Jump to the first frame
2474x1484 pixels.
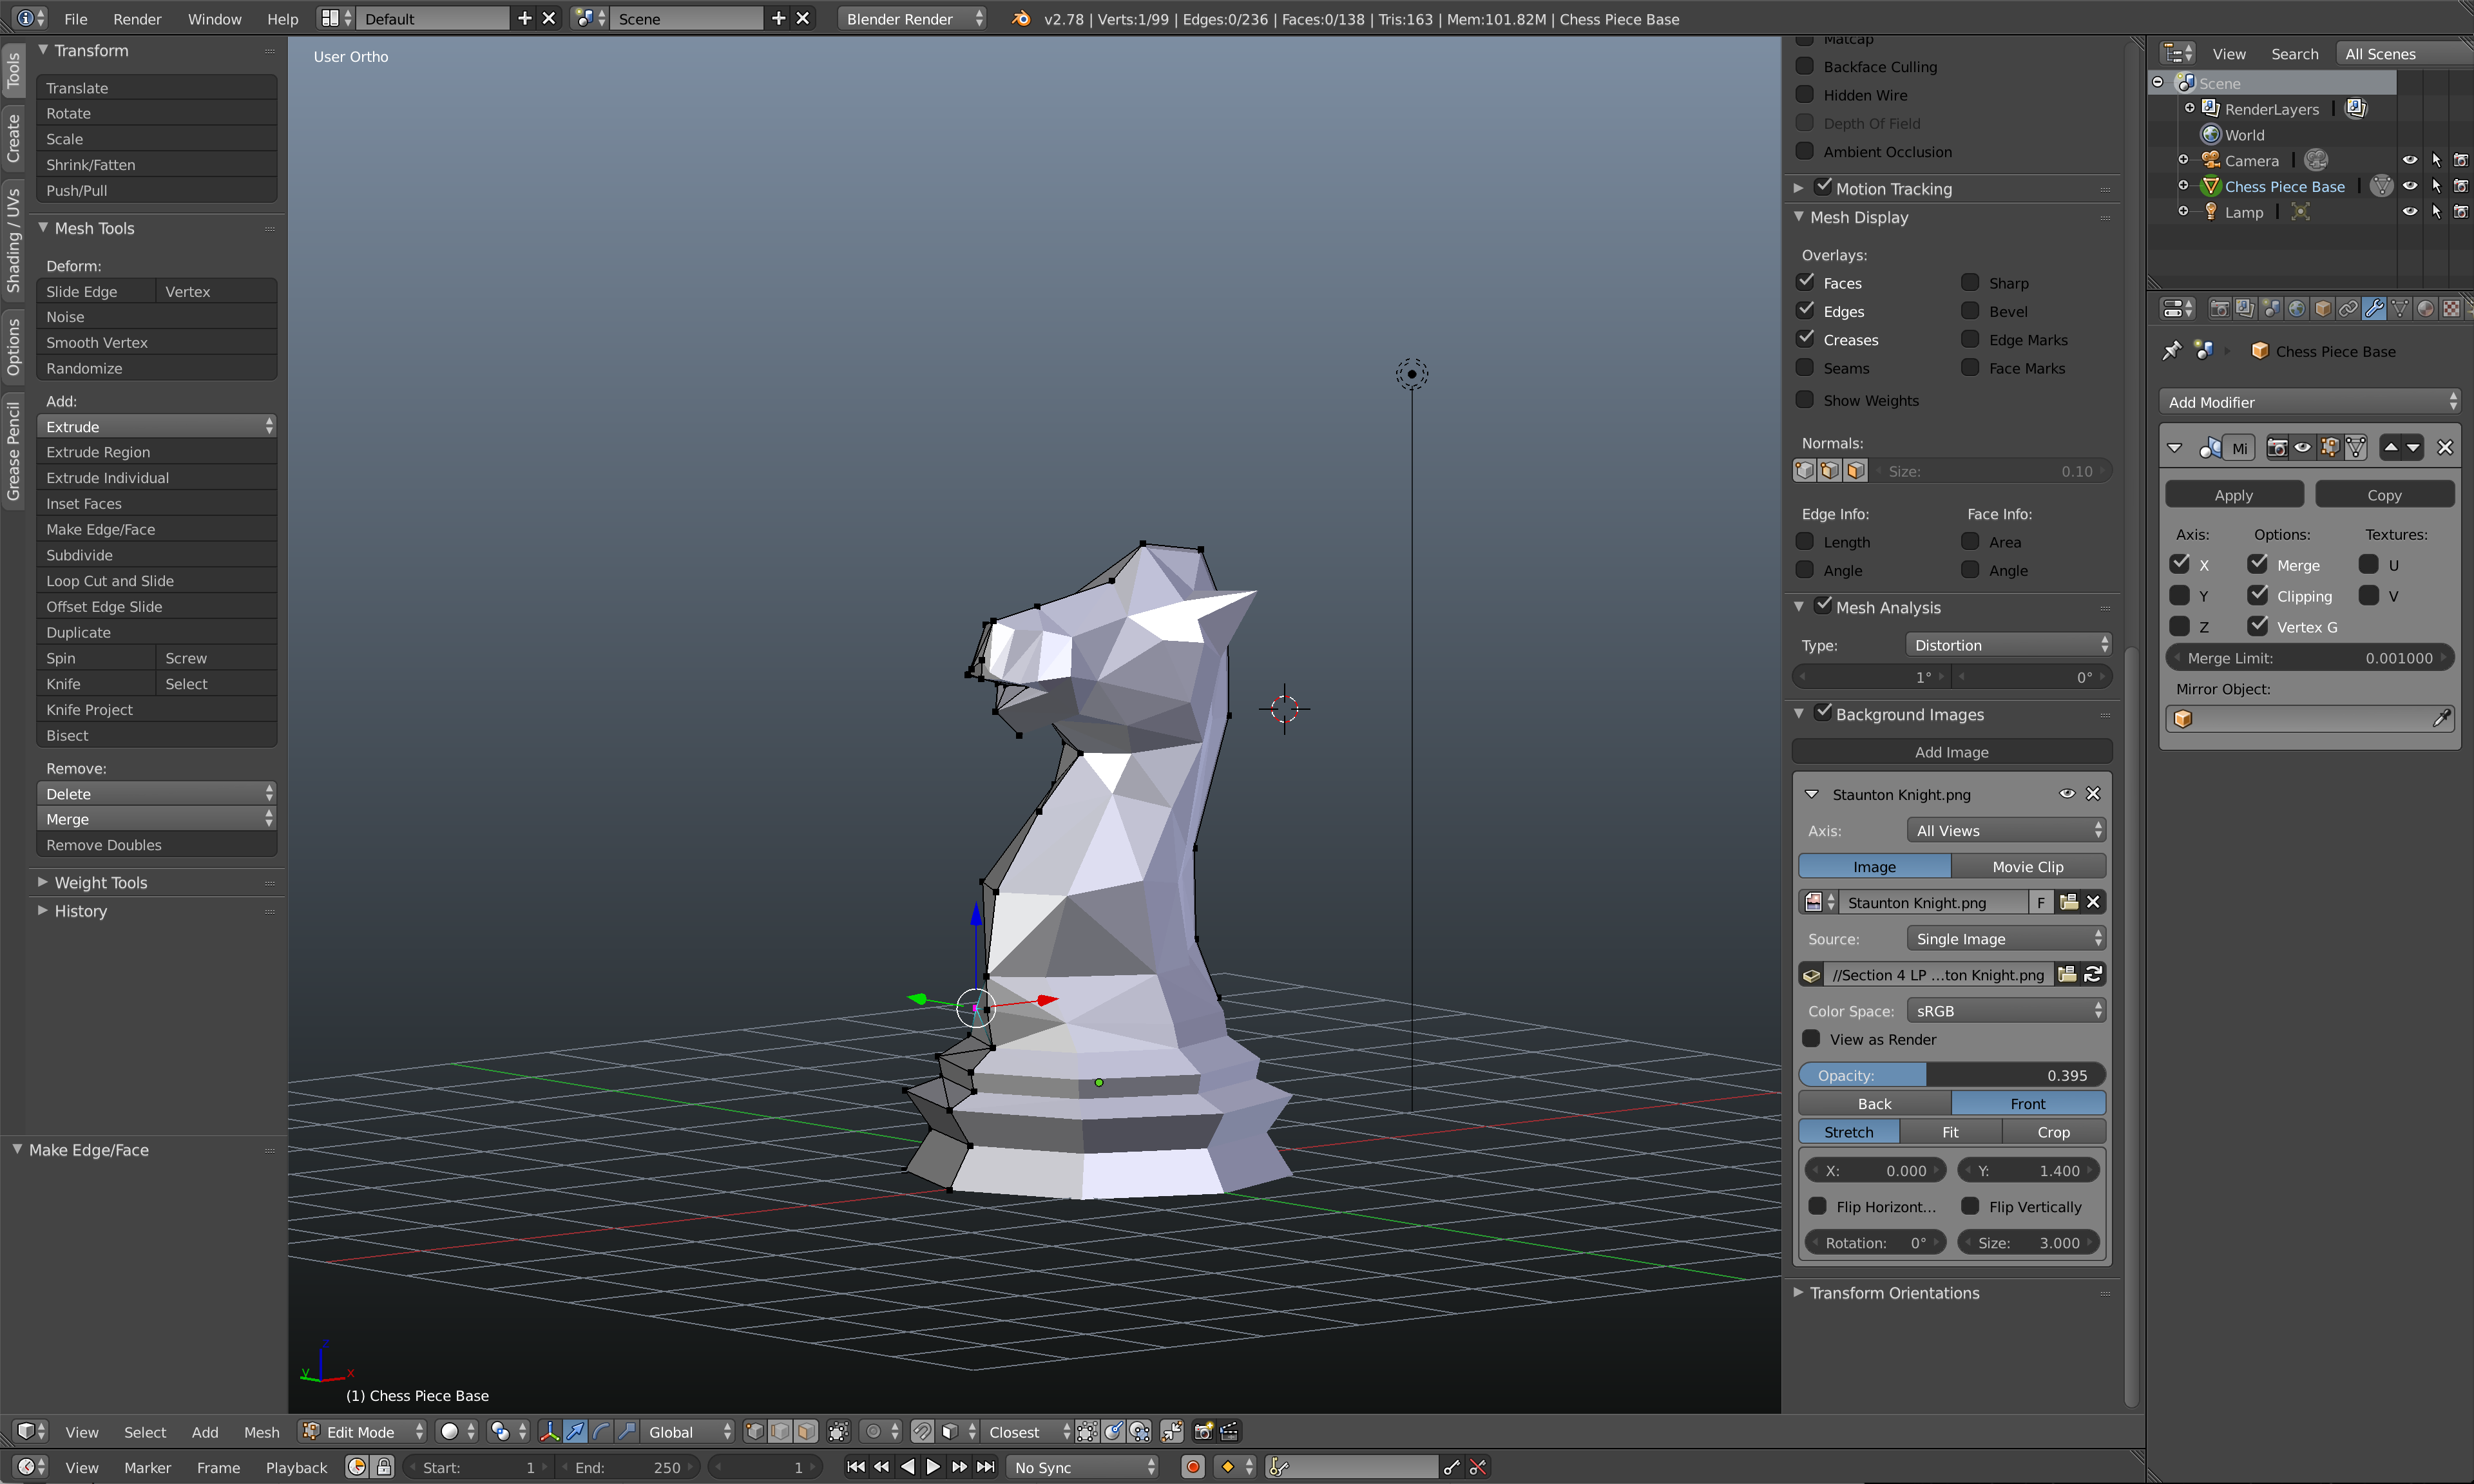click(x=856, y=1467)
